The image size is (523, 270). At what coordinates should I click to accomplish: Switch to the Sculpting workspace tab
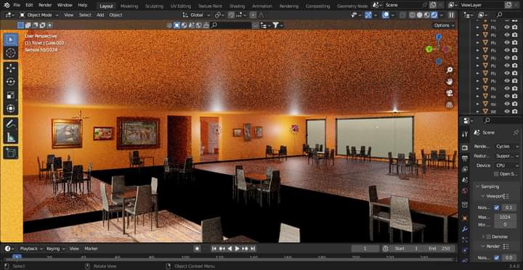(x=154, y=6)
